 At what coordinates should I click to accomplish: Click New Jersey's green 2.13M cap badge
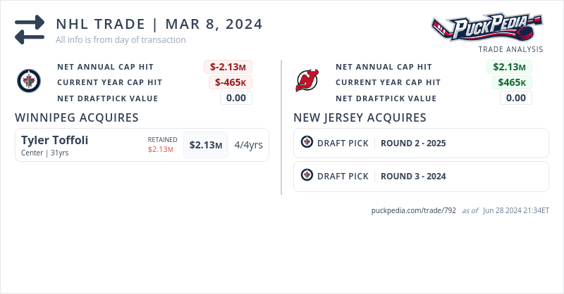[x=509, y=67]
